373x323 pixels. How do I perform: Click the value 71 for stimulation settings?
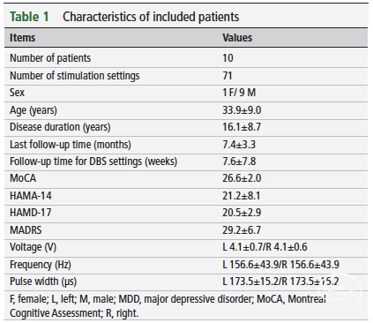(x=228, y=76)
